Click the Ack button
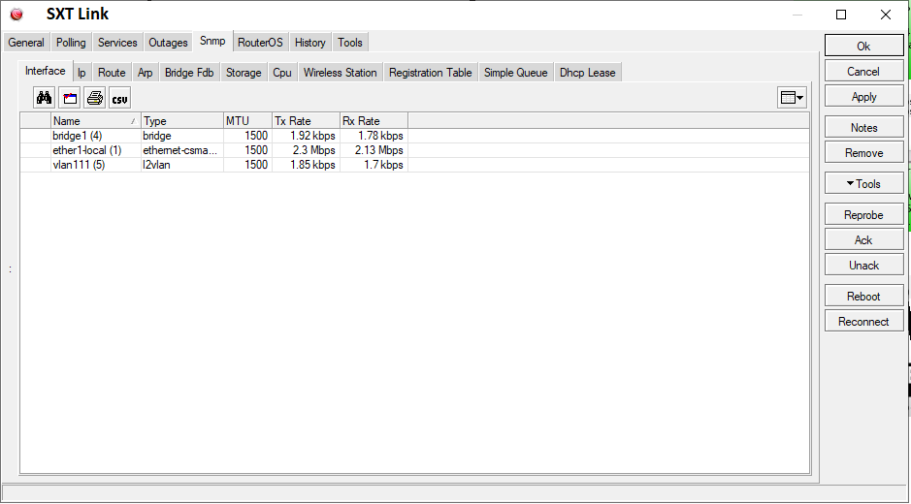This screenshot has height=504, width=911. tap(863, 239)
